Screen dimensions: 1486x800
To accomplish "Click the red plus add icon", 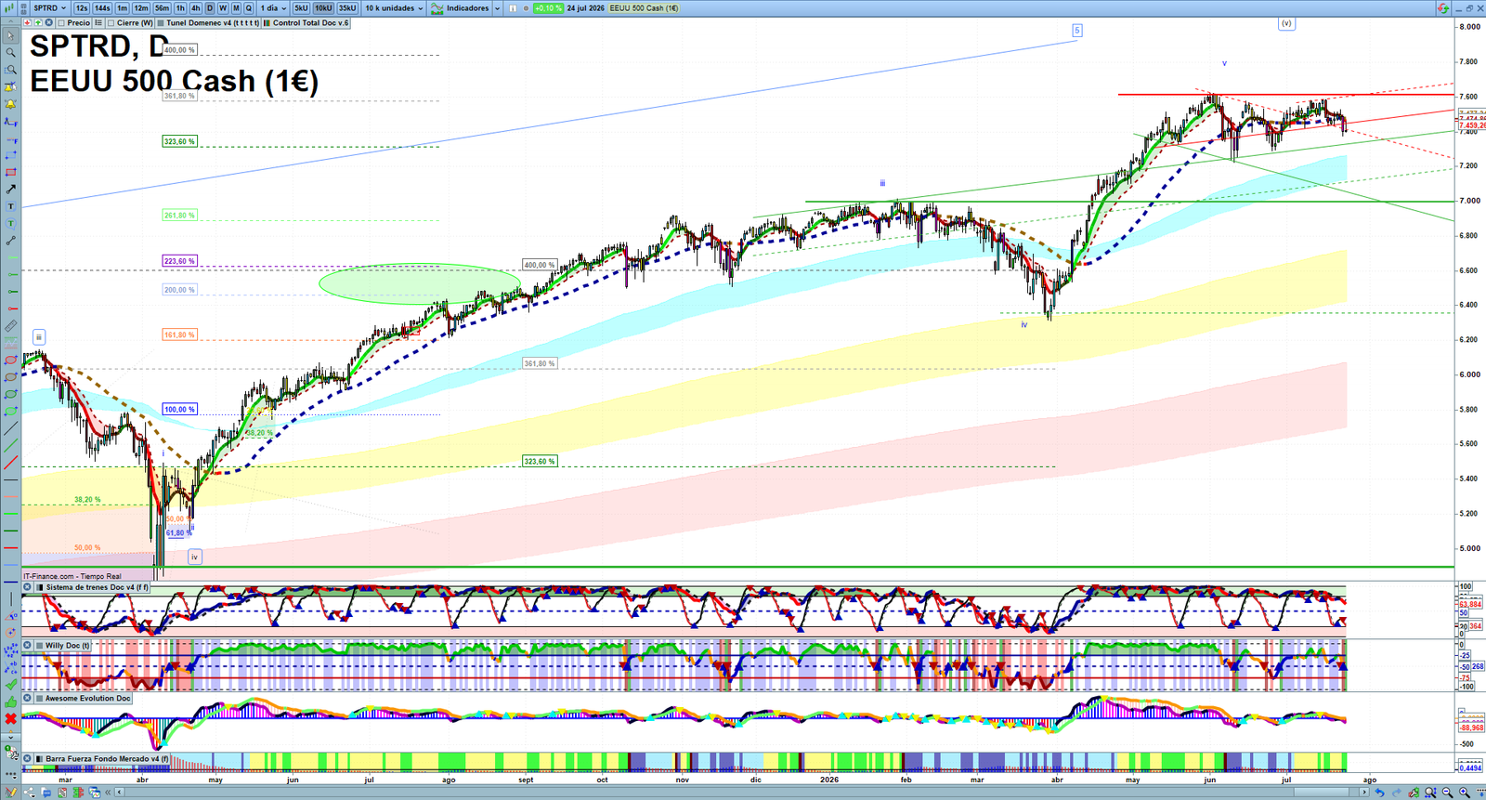I will (x=27, y=22).
